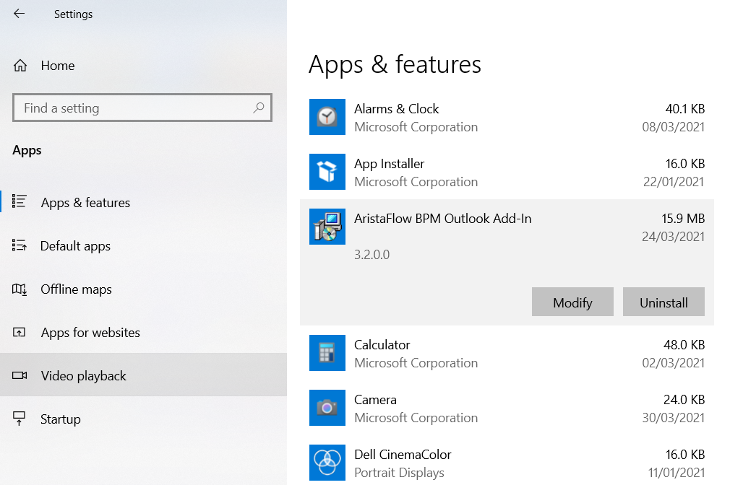Click the date 30/03/2021
Screen dimensions: 730x485
(673, 418)
